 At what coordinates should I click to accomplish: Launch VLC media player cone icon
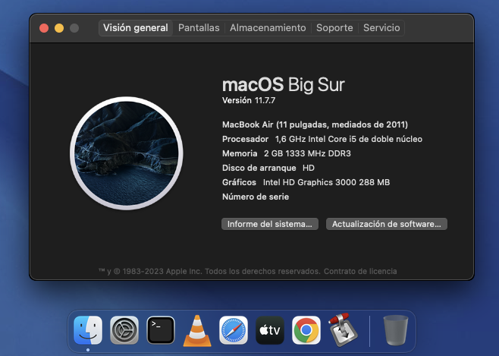pos(197,330)
